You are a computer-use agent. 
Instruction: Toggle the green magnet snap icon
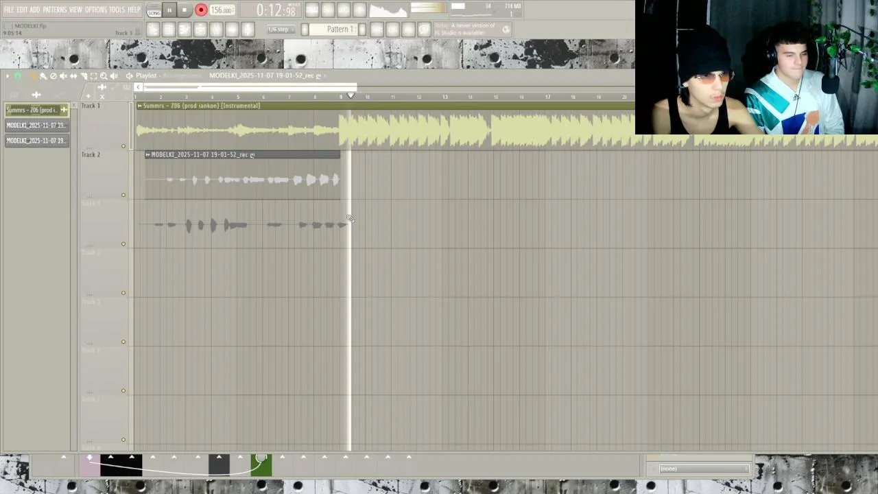(x=17, y=76)
